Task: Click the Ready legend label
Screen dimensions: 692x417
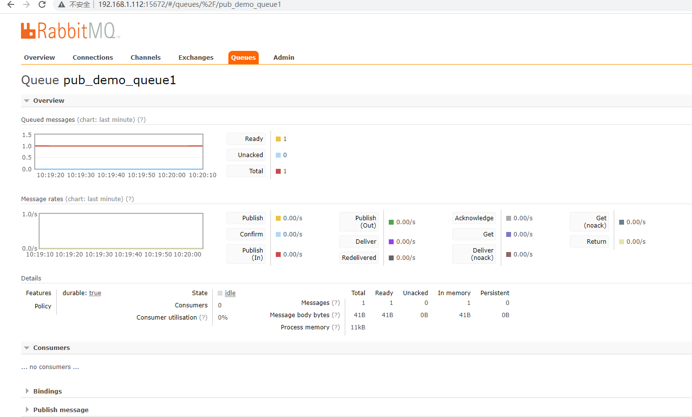Action: [246, 139]
